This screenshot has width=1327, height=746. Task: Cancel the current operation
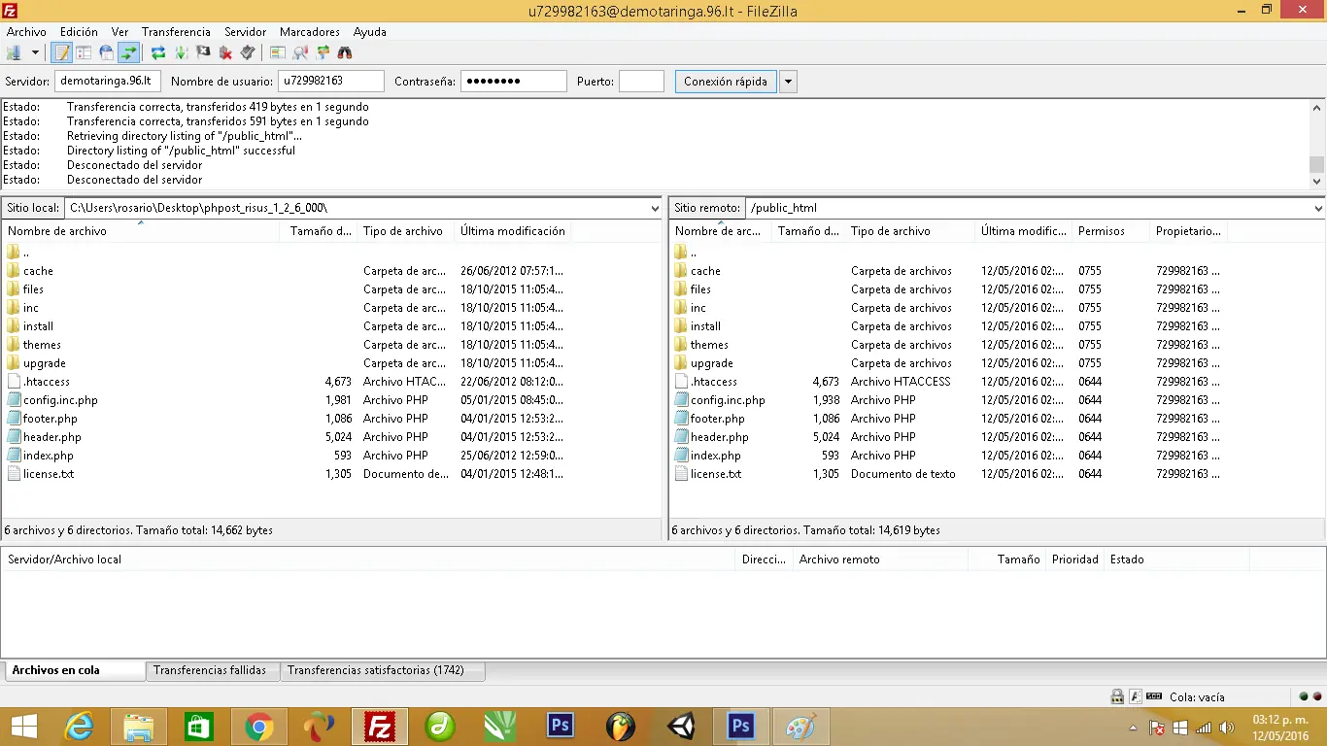(x=203, y=52)
